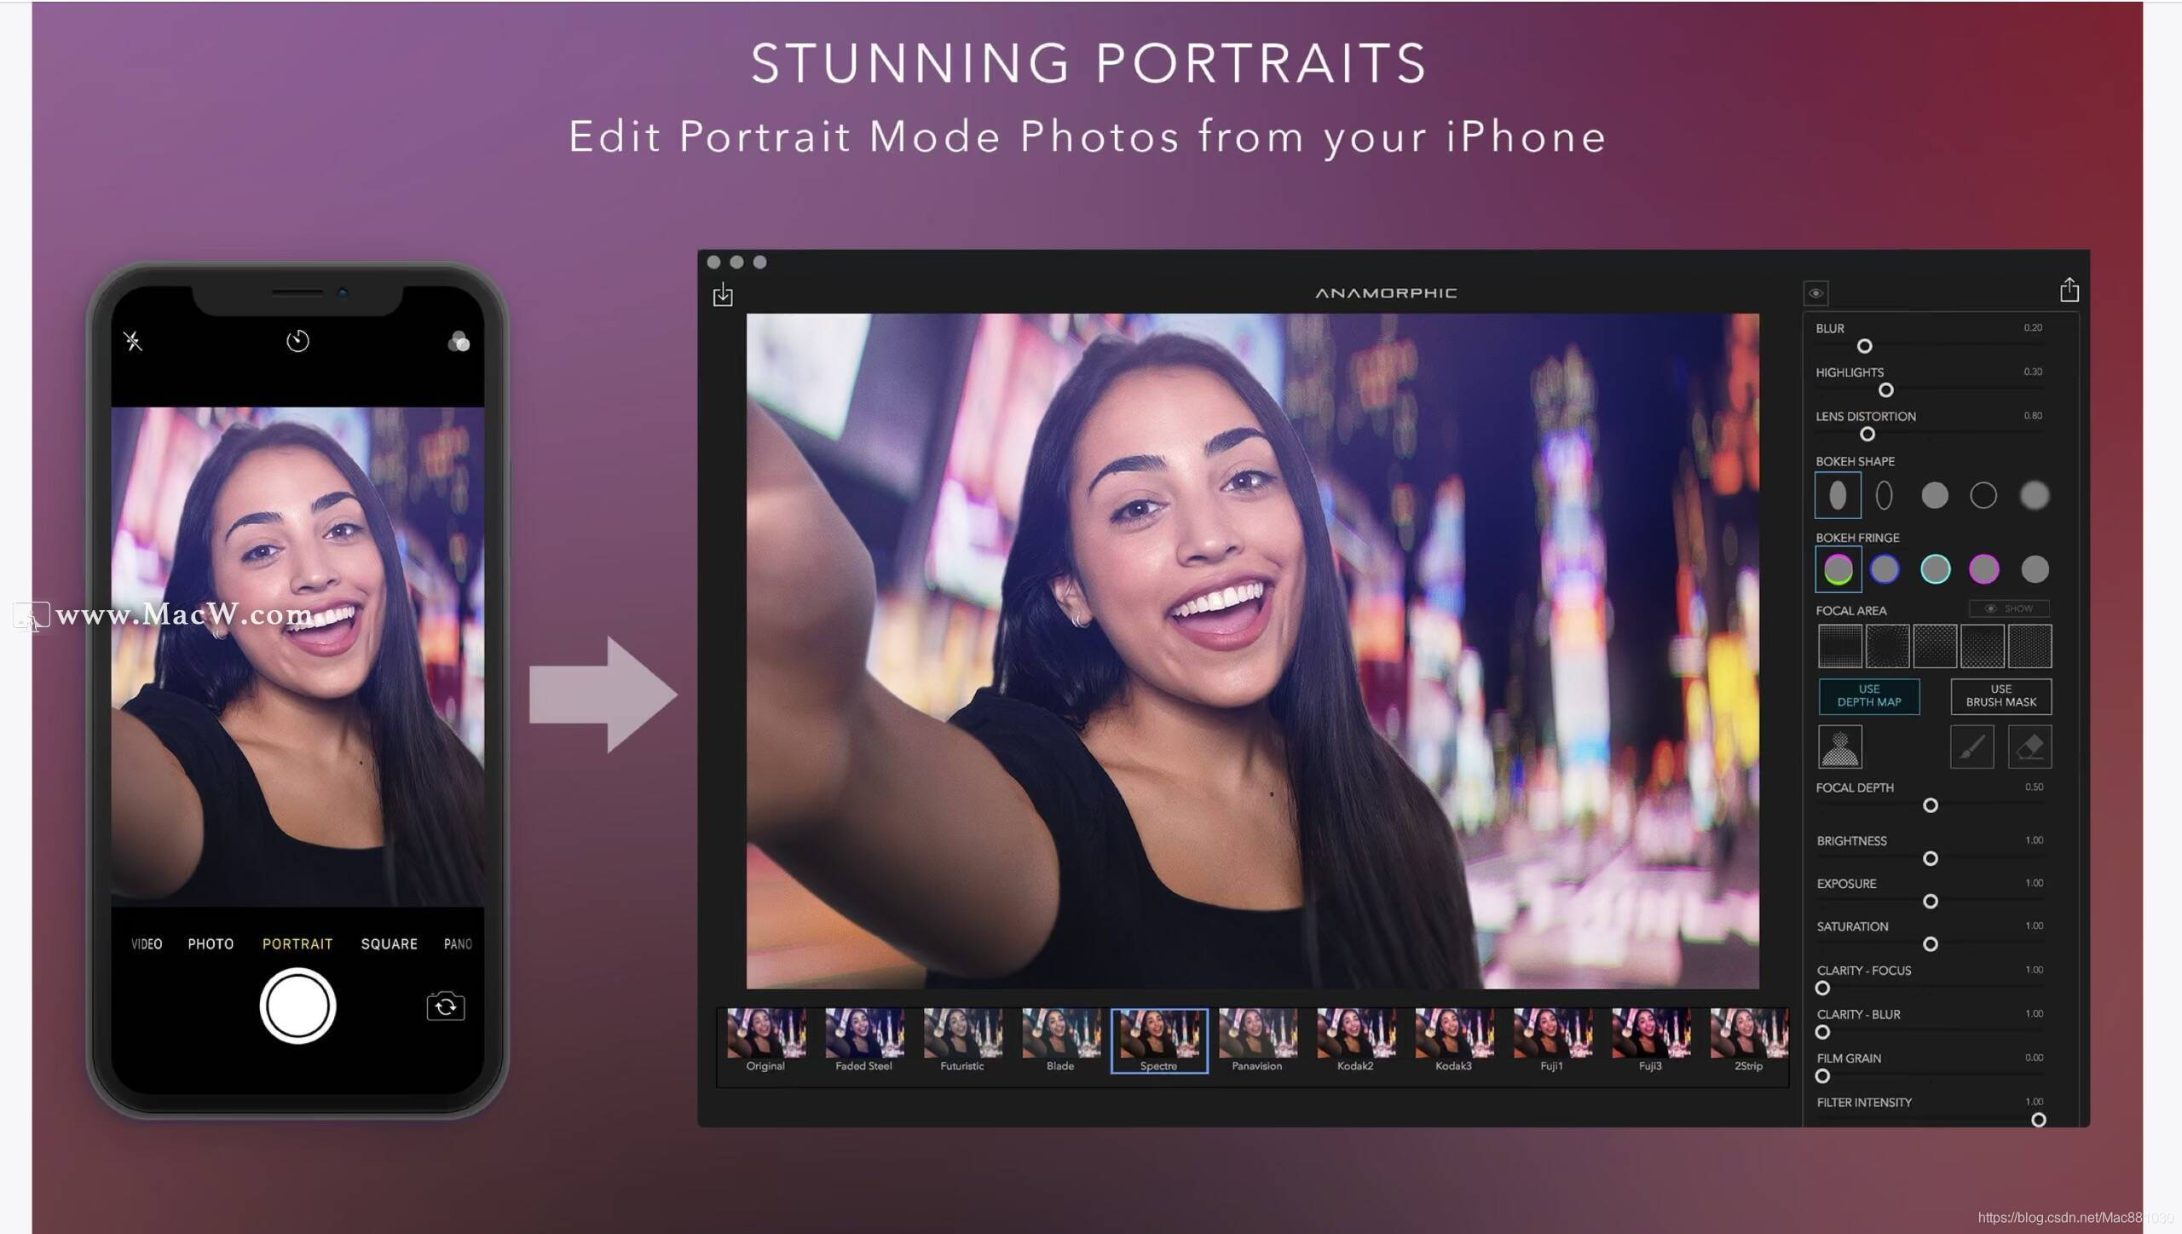2182x1234 pixels.
Task: Select the Spectre filter thumbnail
Action: [x=1159, y=1041]
